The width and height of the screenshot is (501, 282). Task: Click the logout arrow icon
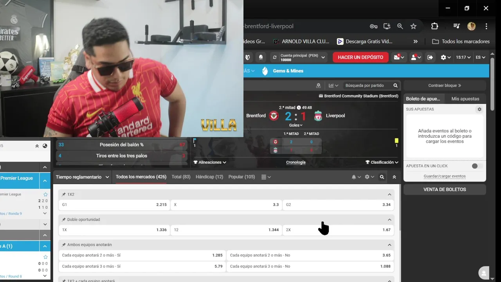[x=430, y=57]
